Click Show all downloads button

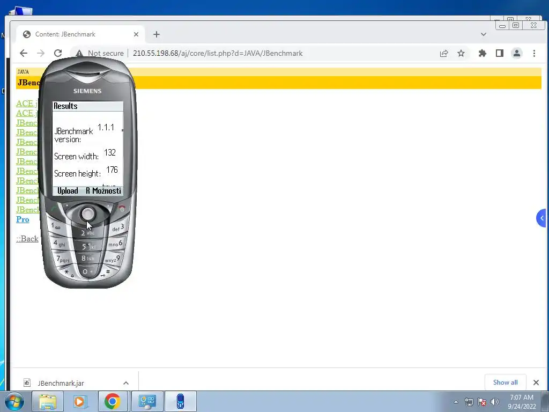pos(505,382)
